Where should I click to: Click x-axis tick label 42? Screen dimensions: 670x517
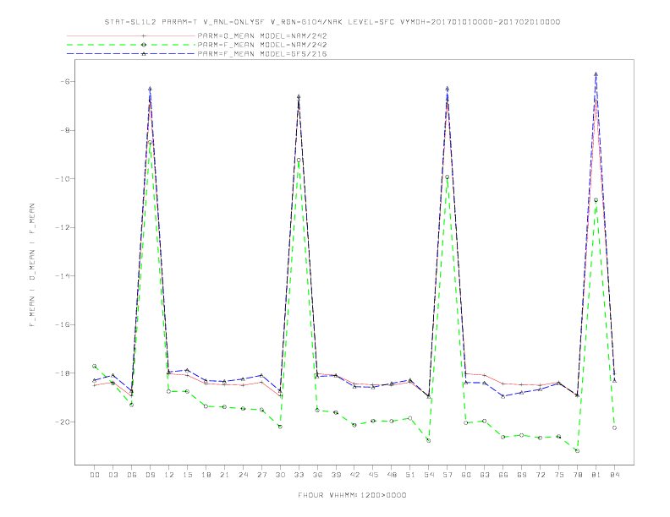[x=354, y=475]
